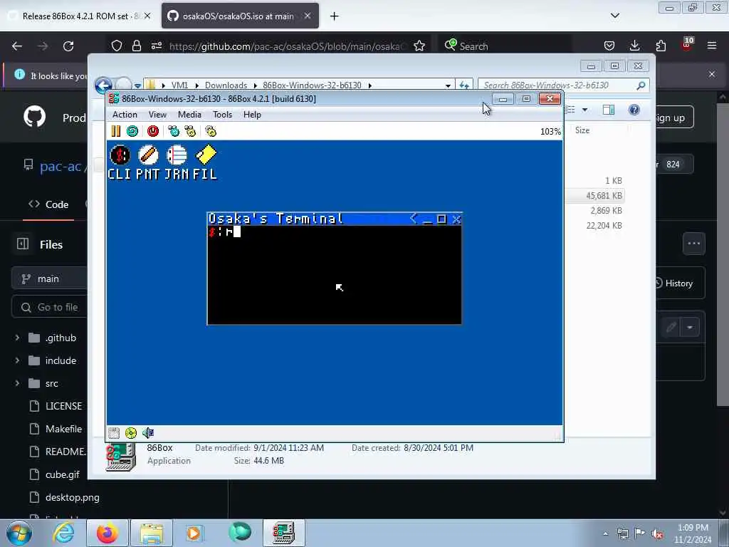Image resolution: width=729 pixels, height=547 pixels.
Task: Click the CD-ROM status bar icon
Action: [x=131, y=433]
